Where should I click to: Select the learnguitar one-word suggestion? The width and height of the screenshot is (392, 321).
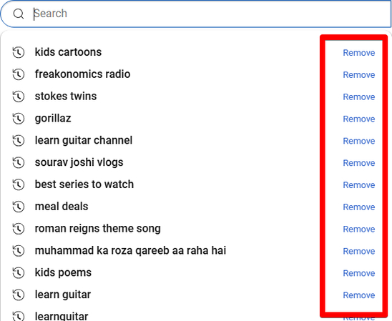coord(62,316)
